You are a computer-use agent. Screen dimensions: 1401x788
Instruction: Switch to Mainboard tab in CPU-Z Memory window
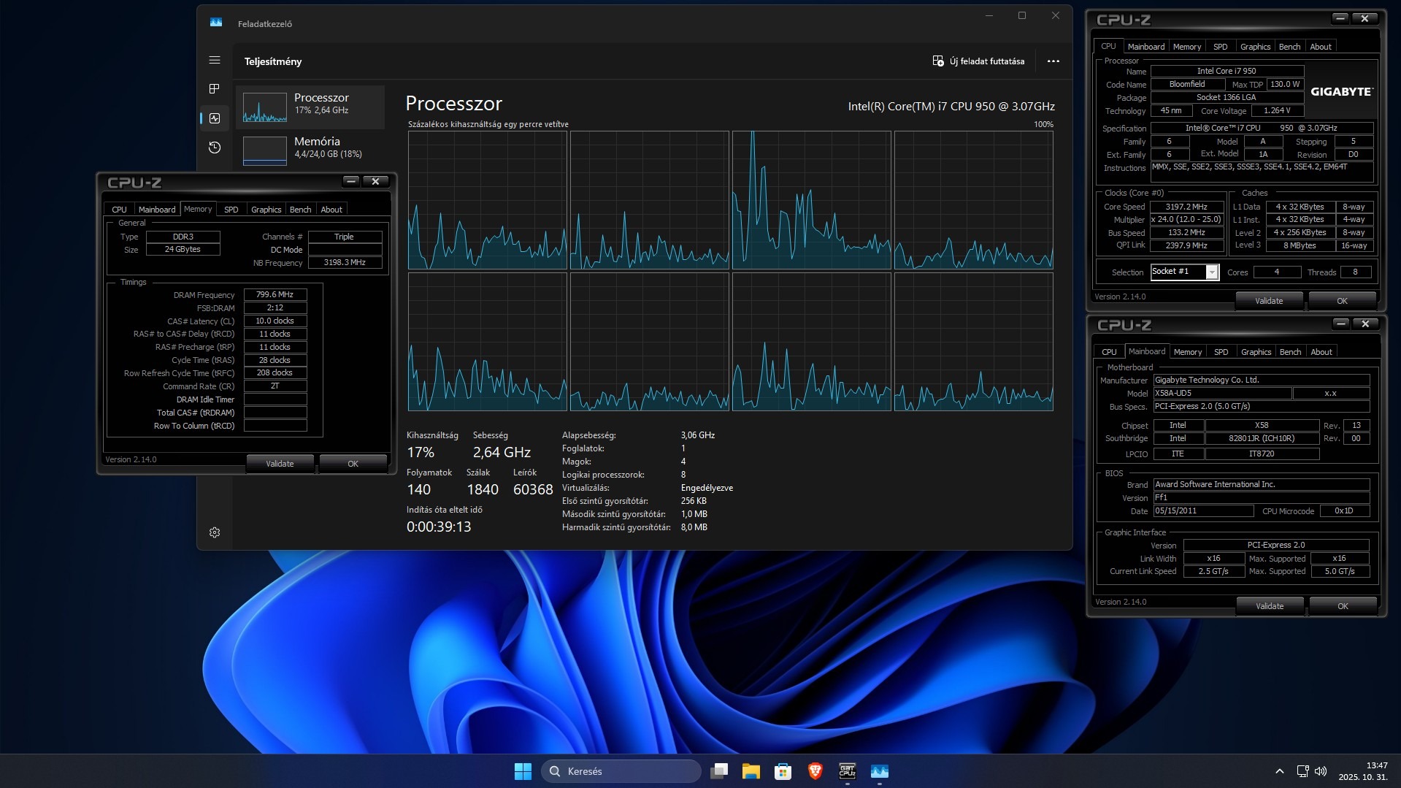tap(157, 210)
